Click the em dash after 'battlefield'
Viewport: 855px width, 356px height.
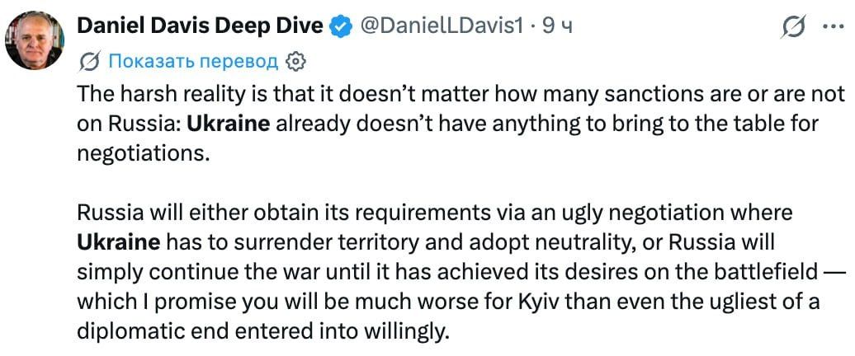click(834, 272)
